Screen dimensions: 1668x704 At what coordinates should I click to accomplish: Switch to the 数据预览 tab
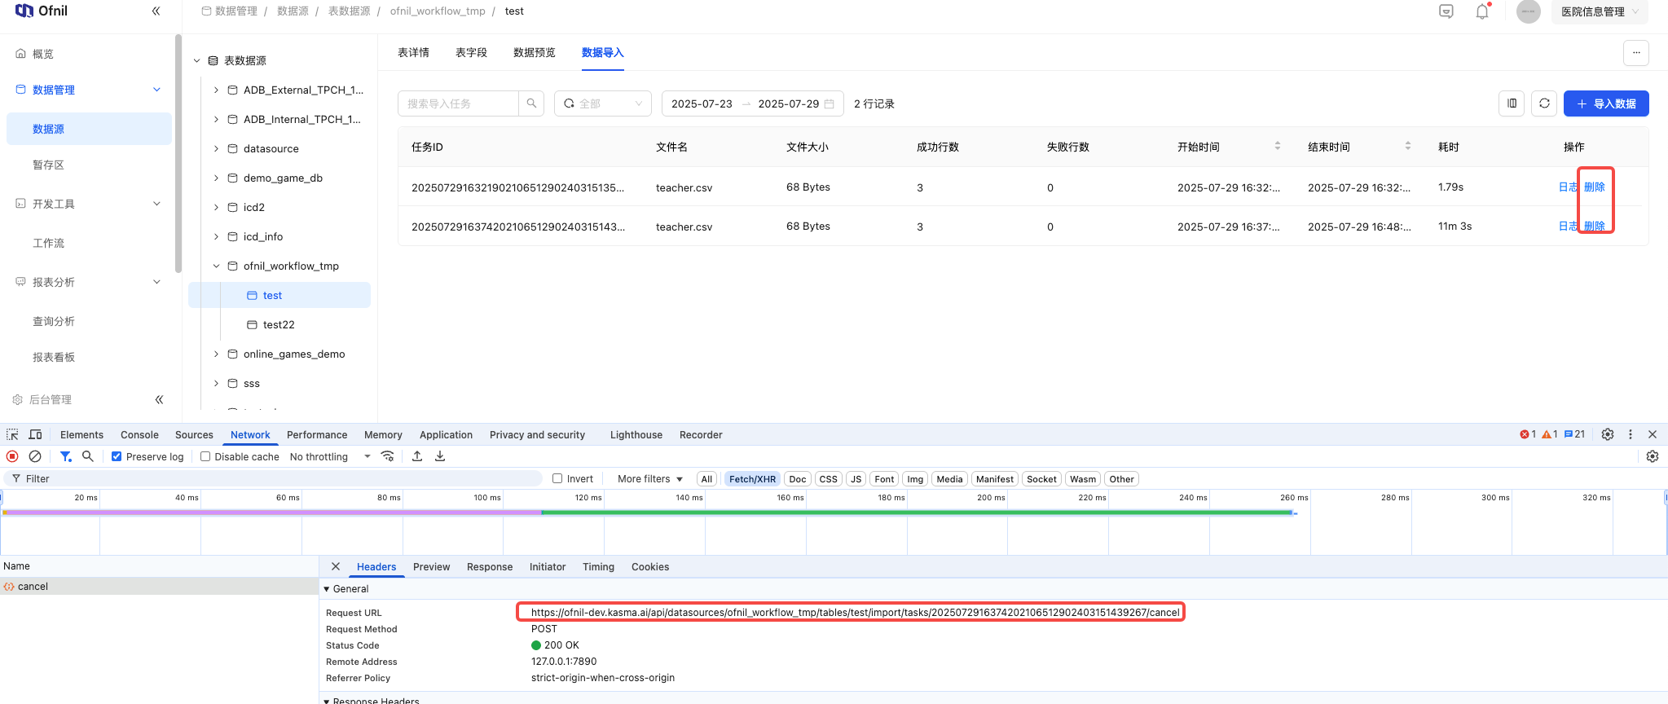(x=535, y=52)
